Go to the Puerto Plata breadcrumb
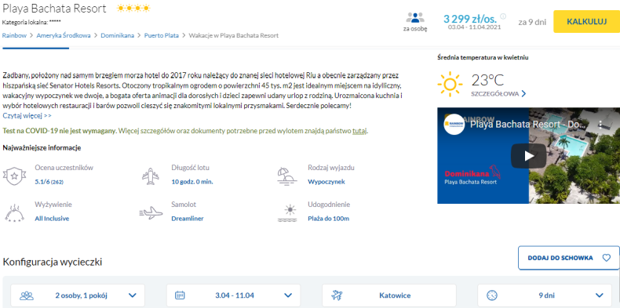This screenshot has height=308, width=620. tap(162, 35)
